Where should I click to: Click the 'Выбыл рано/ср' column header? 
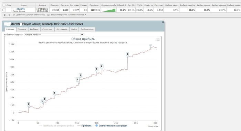click(x=188, y=5)
